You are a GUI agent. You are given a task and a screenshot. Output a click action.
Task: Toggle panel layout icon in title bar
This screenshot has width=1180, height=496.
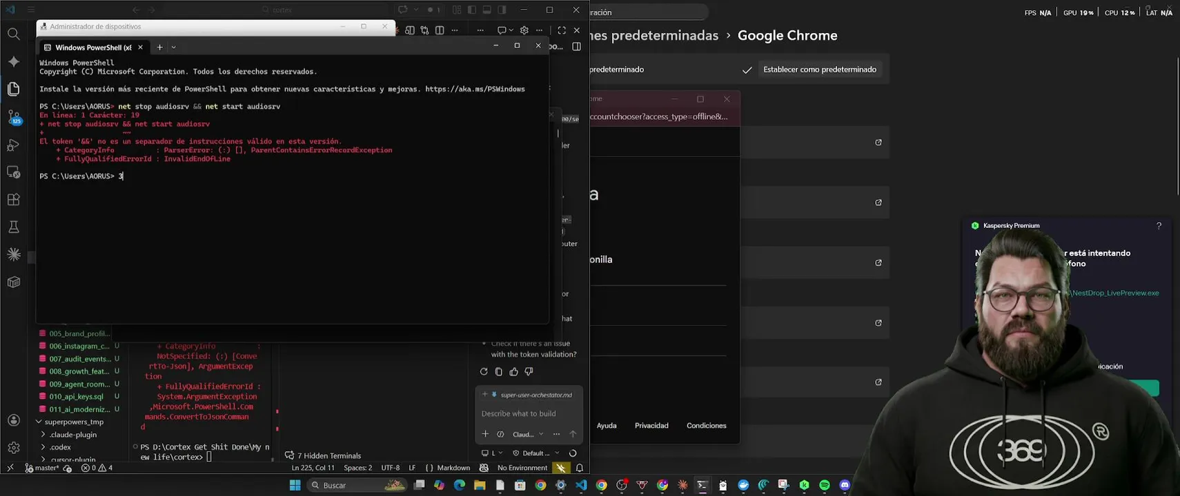(x=487, y=10)
